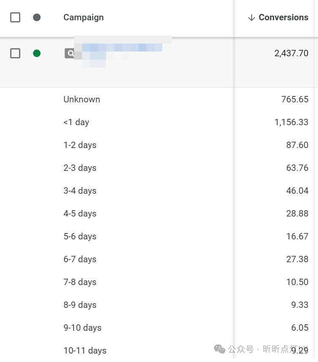The image size is (318, 362).
Task: Select the 10-11 days row label
Action: pos(85,351)
